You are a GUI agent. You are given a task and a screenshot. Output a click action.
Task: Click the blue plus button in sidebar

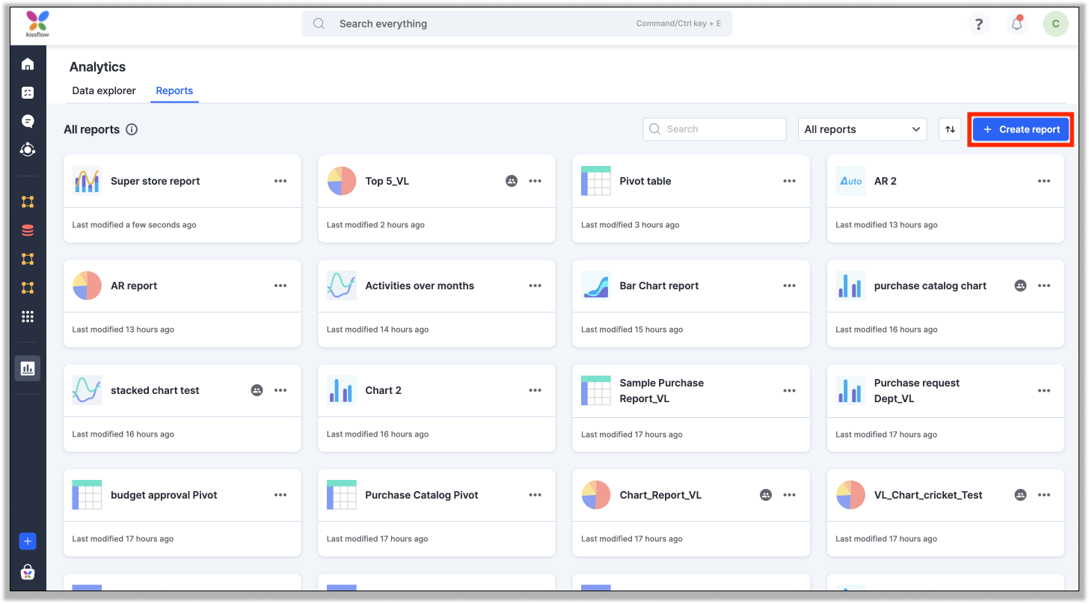[28, 541]
